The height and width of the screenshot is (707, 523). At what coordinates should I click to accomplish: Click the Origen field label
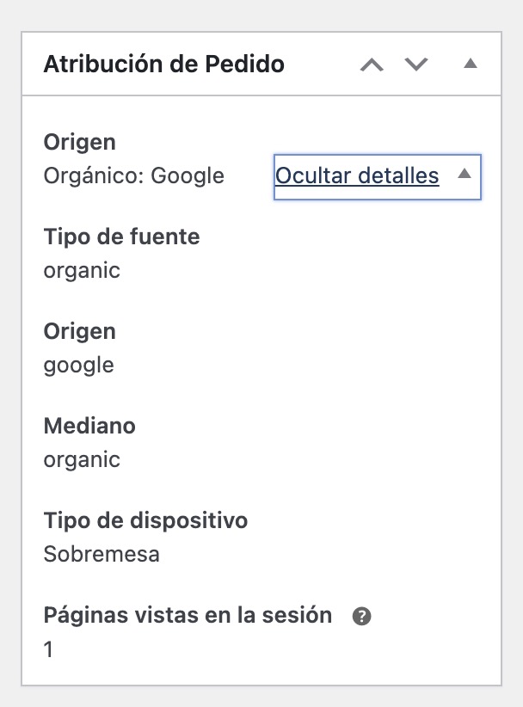click(78, 141)
